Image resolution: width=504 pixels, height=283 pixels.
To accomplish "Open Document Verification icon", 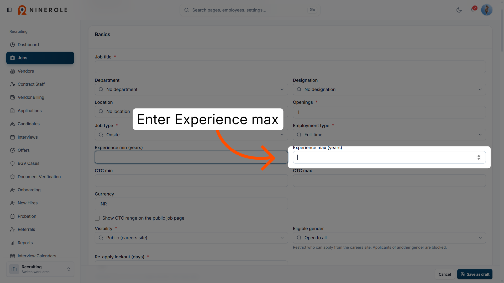I will (x=12, y=177).
